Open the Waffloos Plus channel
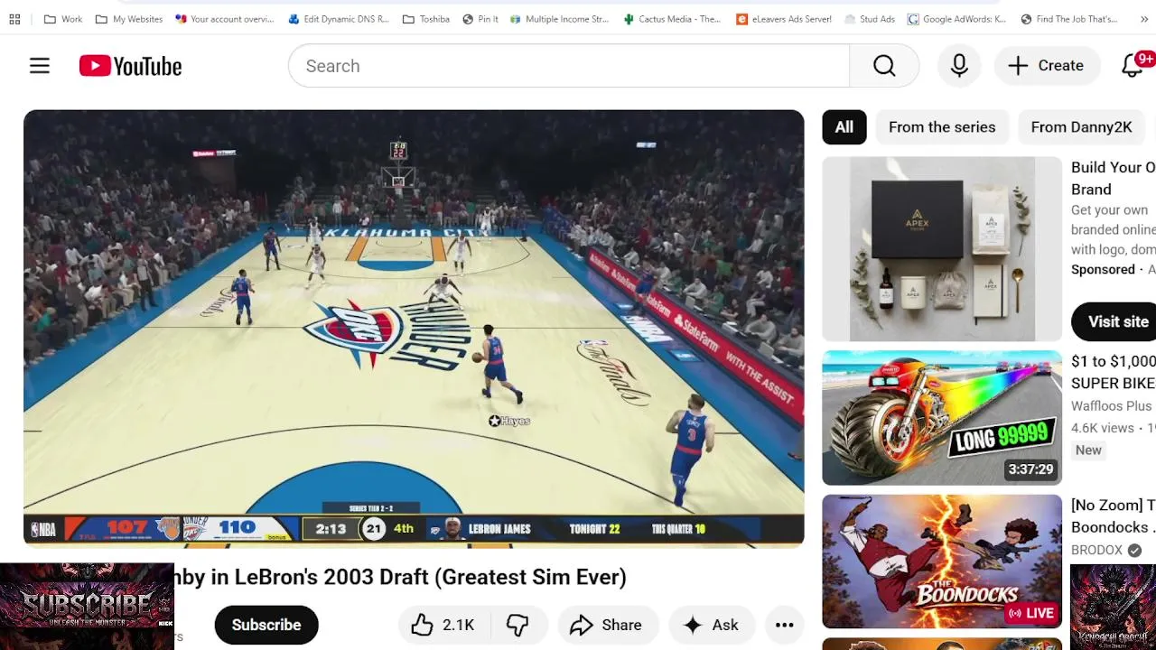The height and width of the screenshot is (650, 1156). 1112,406
